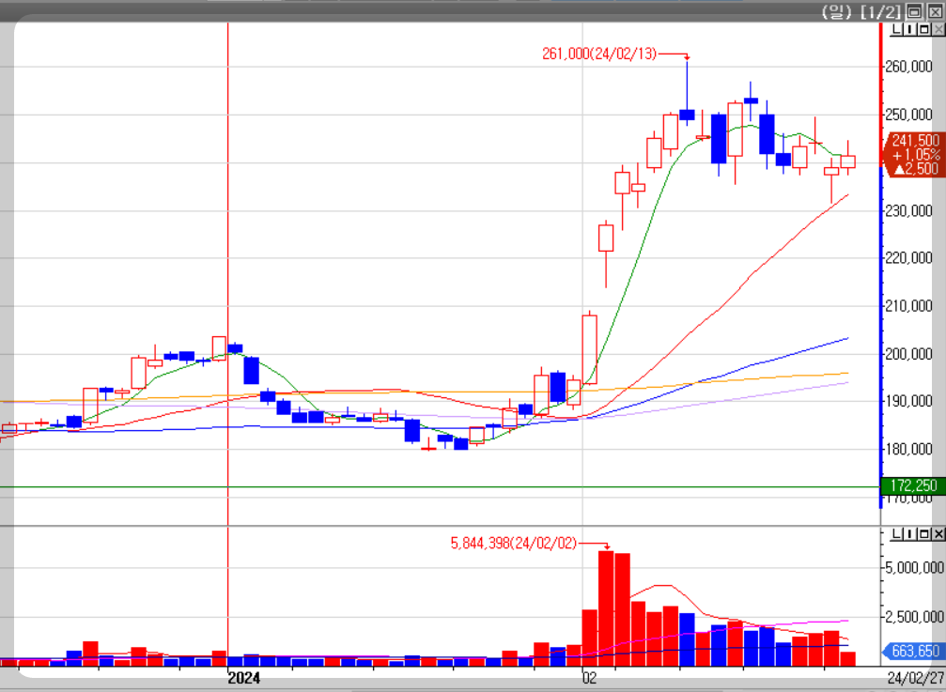Click the 260,000 price axis label
The width and height of the screenshot is (946, 692).
[x=908, y=67]
